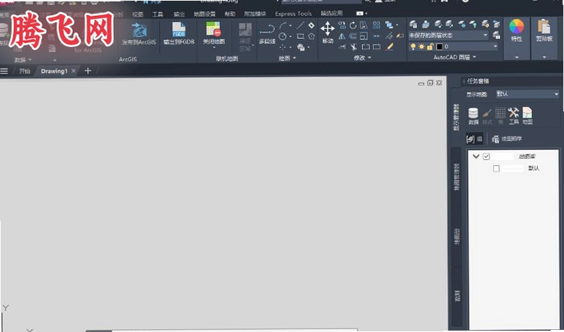Image resolution: width=564 pixels, height=332 pixels.
Task: Open the Express Tools ribbon tab
Action: (x=293, y=14)
